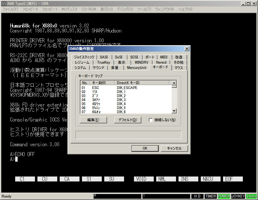Switch to the ジョイスティック tab

tap(84, 57)
